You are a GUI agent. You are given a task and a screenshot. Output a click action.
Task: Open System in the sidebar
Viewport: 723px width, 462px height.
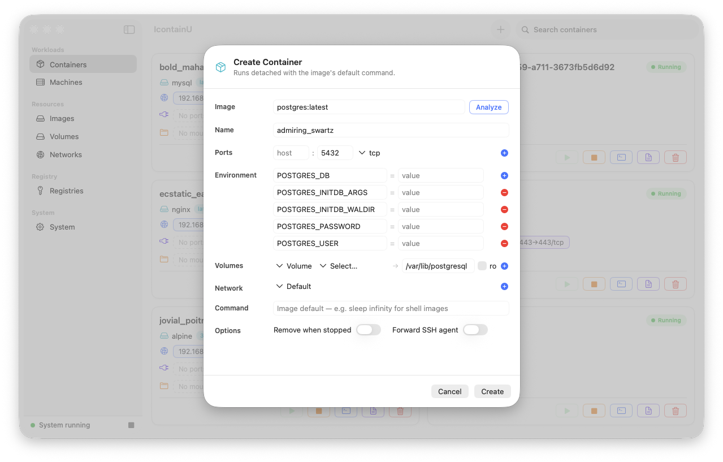[x=83, y=227]
